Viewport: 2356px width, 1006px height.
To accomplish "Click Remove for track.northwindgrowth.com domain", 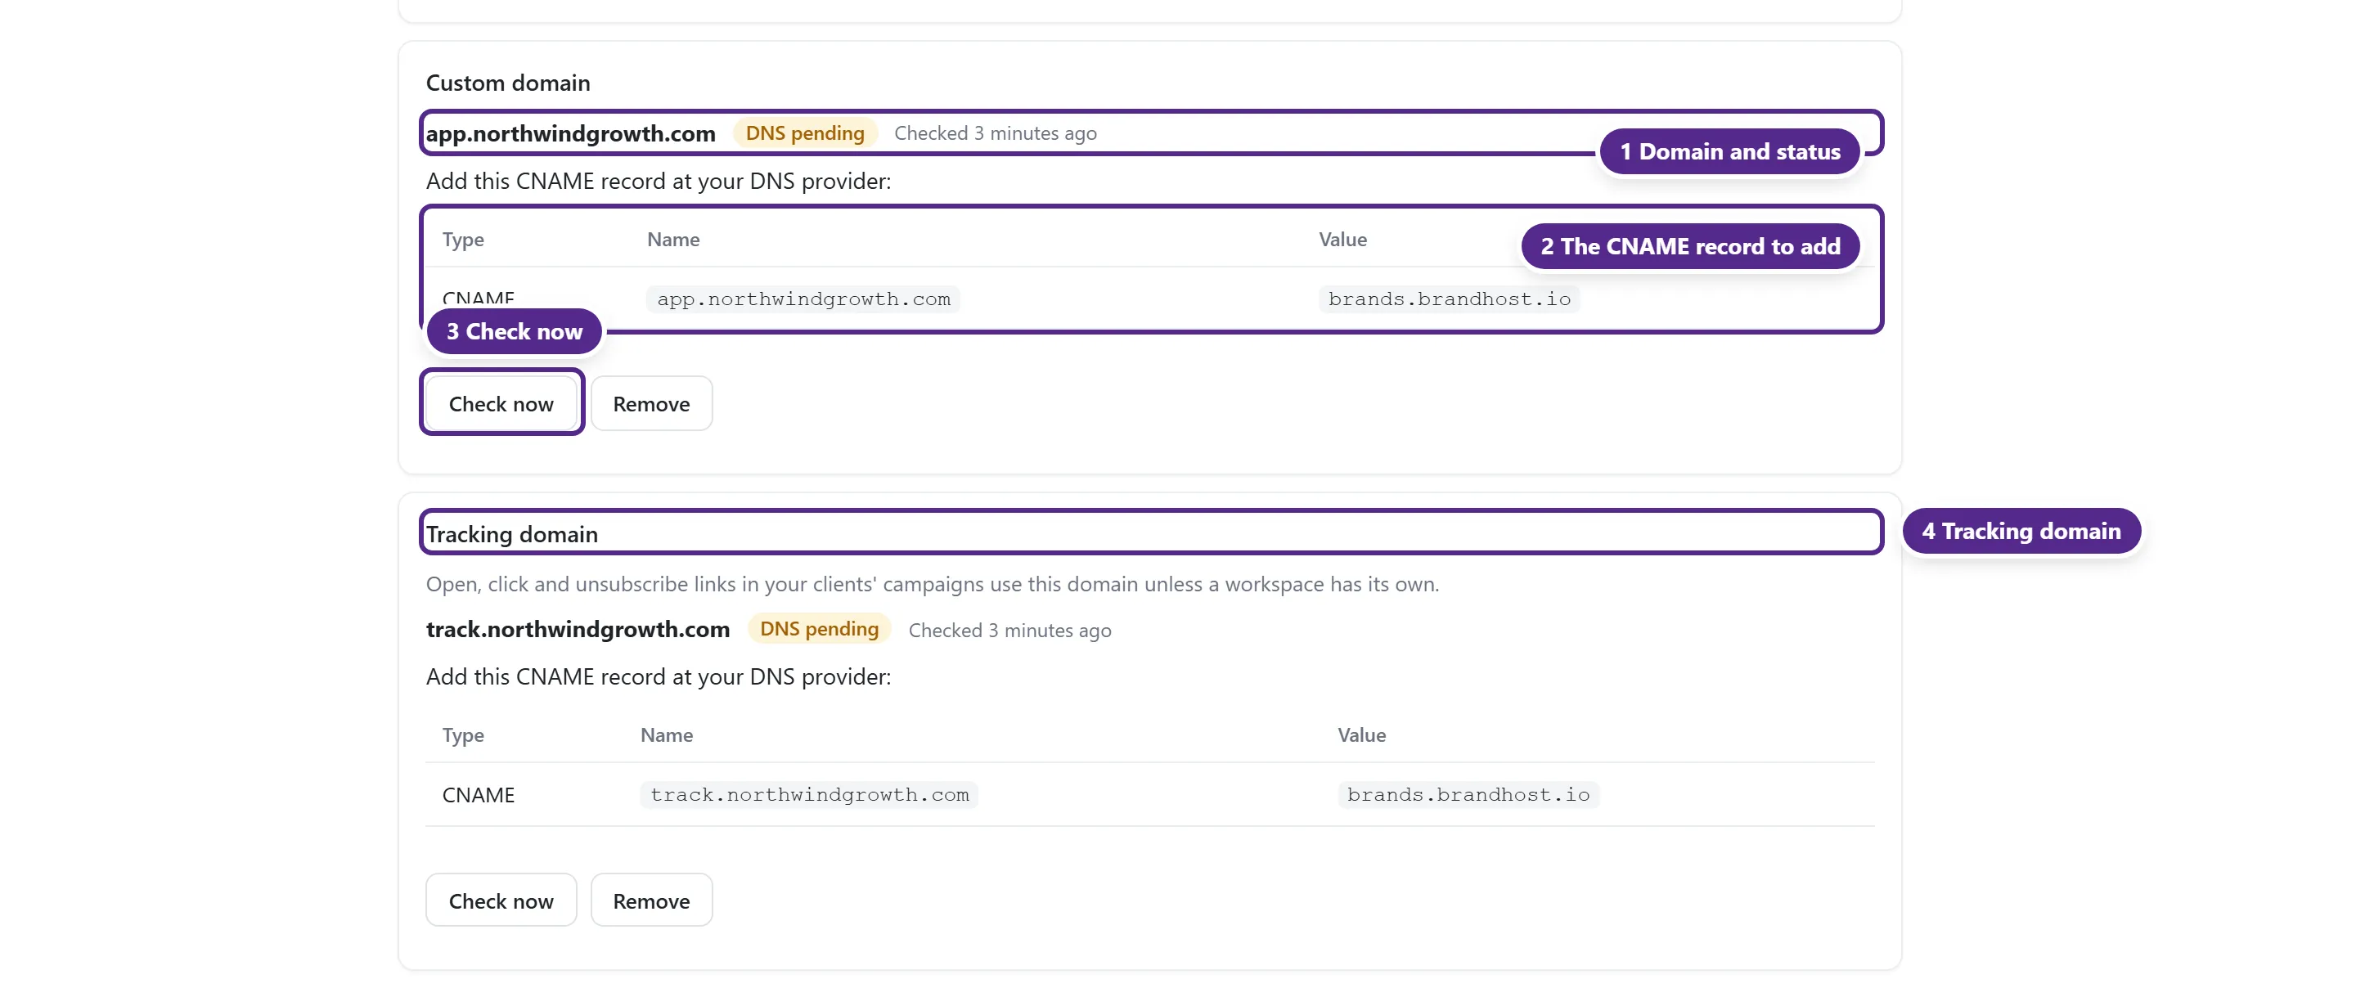I will click(x=651, y=900).
